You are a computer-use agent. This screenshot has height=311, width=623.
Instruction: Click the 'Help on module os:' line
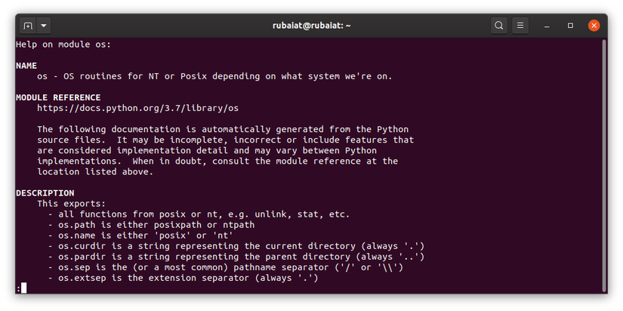coord(63,45)
